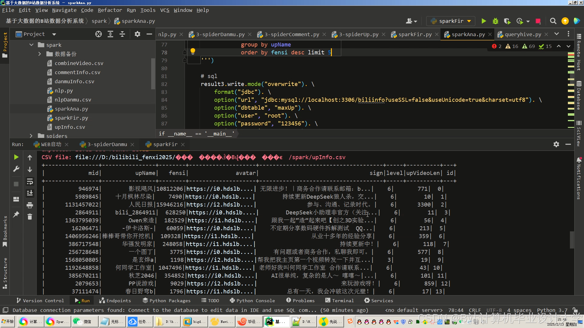
Task: Open the sparkFir run configuration dropdown
Action: 451,21
